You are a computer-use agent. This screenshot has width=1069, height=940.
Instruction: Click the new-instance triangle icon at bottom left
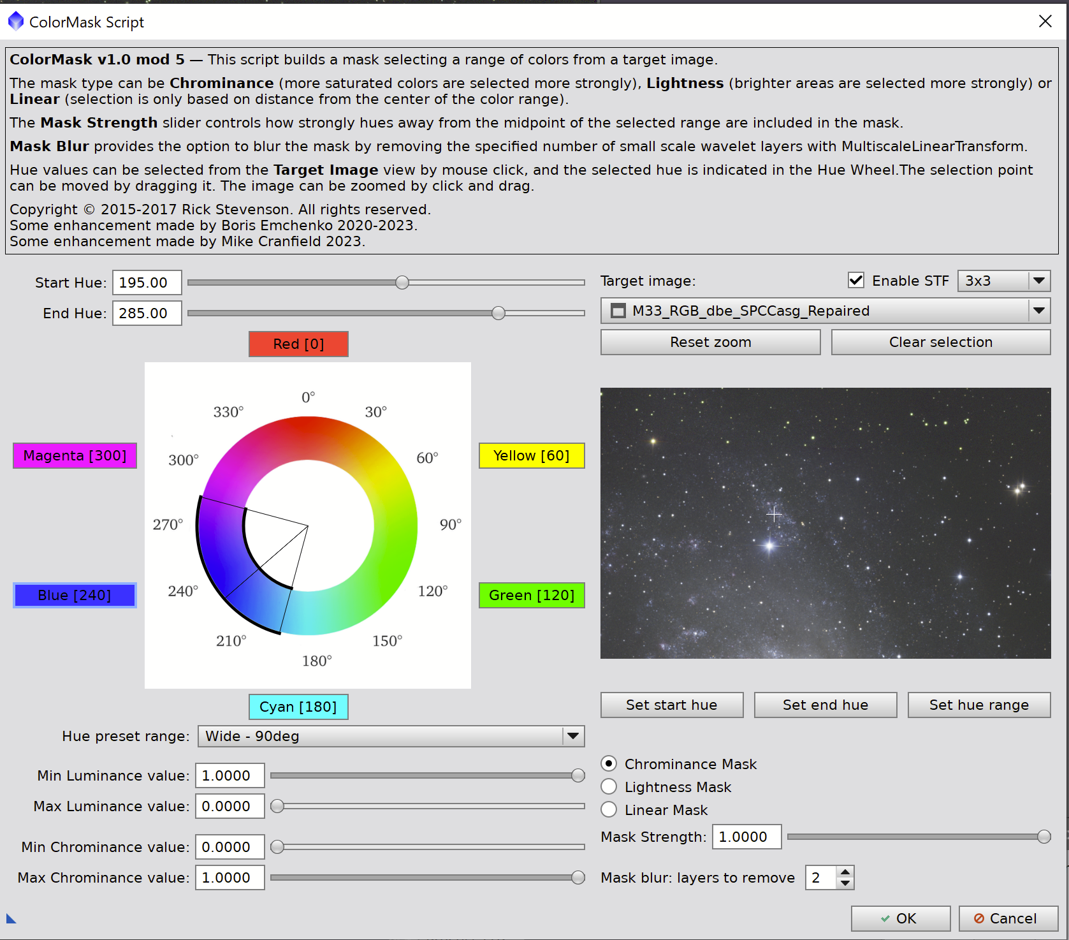(11, 918)
